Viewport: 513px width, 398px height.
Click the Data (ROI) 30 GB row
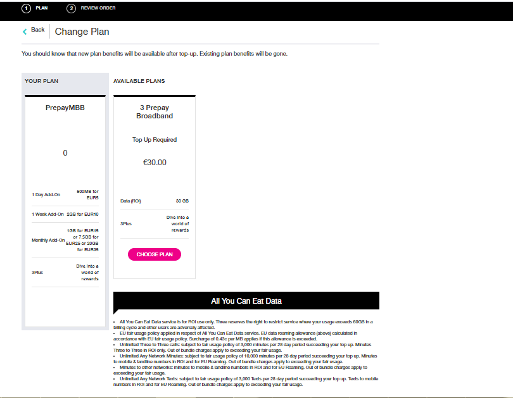click(x=155, y=201)
